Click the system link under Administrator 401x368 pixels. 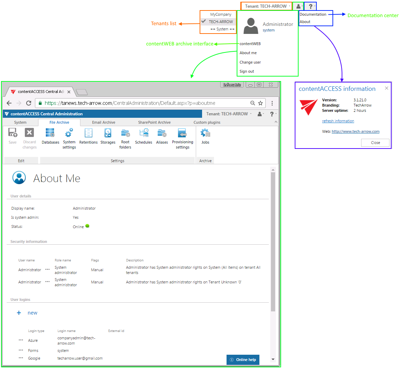point(268,30)
